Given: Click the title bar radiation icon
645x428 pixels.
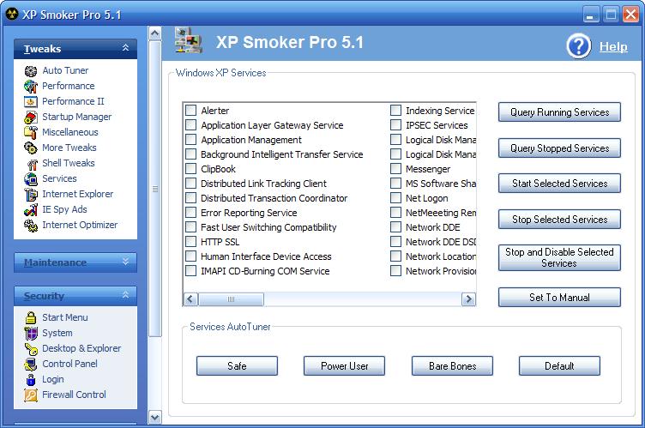Looking at the screenshot, I should [12, 15].
